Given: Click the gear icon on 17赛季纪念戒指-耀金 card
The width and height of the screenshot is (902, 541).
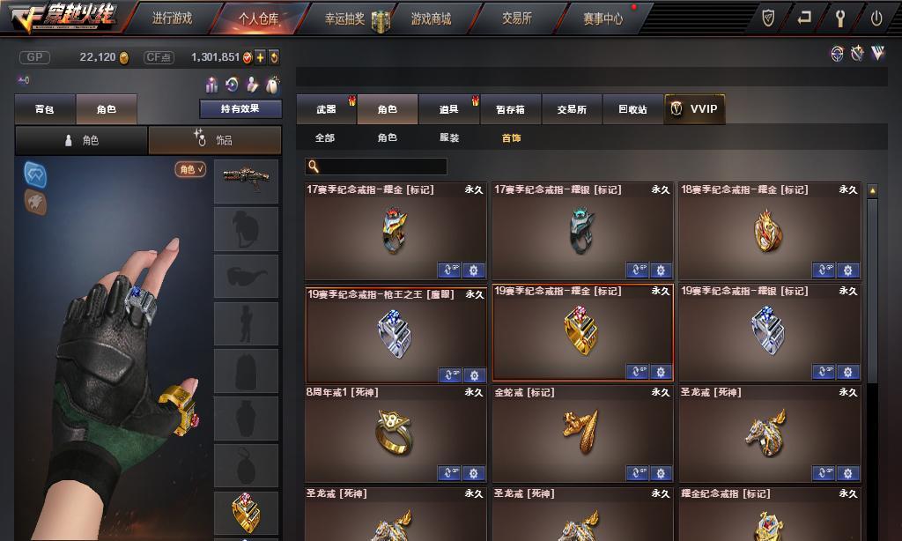Looking at the screenshot, I should pos(473,270).
